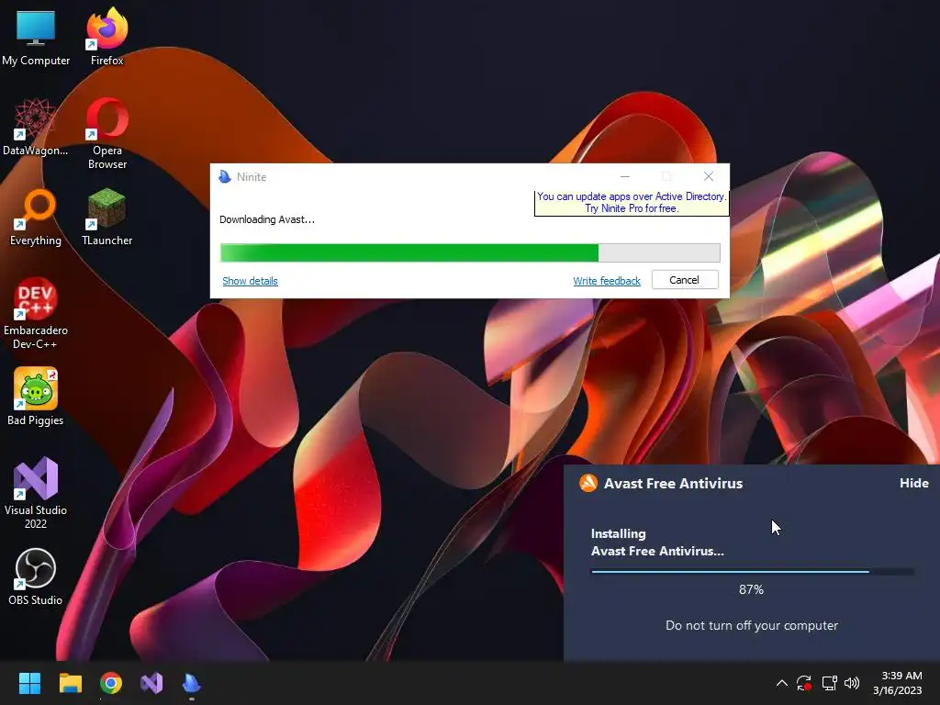Open the volume speaker tray icon

tap(852, 683)
